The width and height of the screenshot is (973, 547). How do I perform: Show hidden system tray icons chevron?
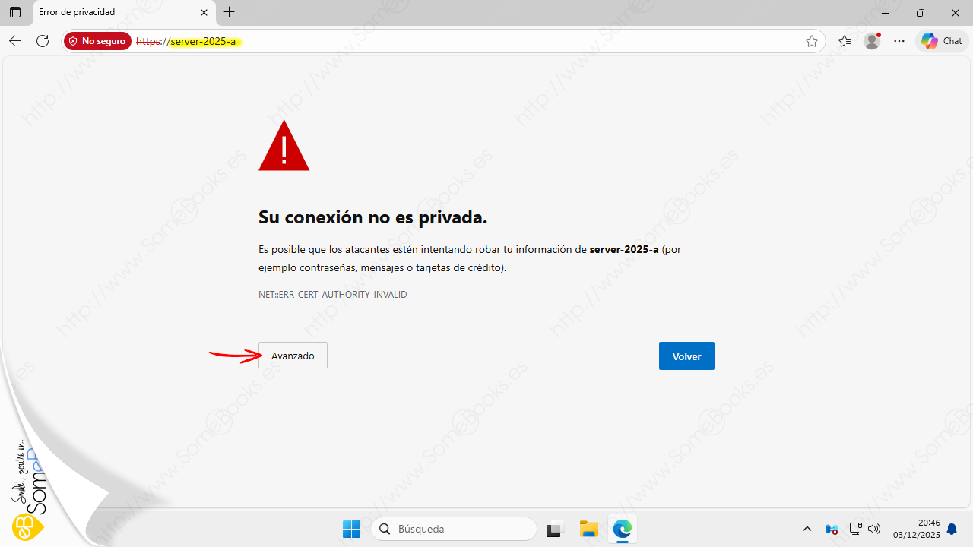pos(807,529)
